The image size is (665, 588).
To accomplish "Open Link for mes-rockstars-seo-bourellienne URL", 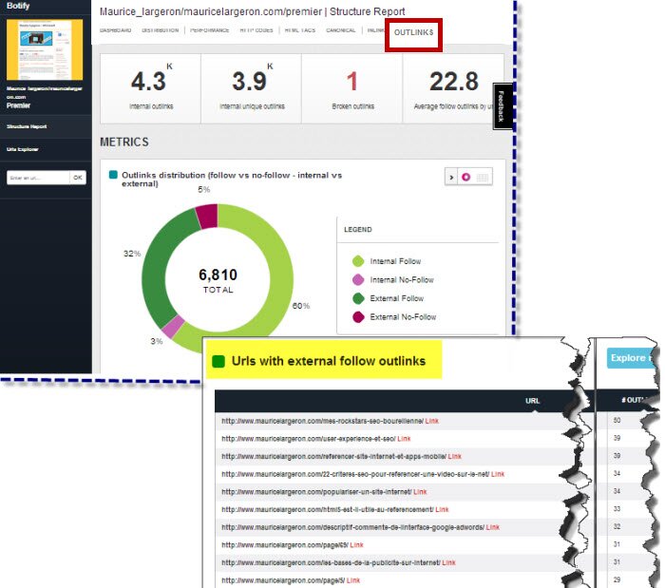I will pos(431,421).
